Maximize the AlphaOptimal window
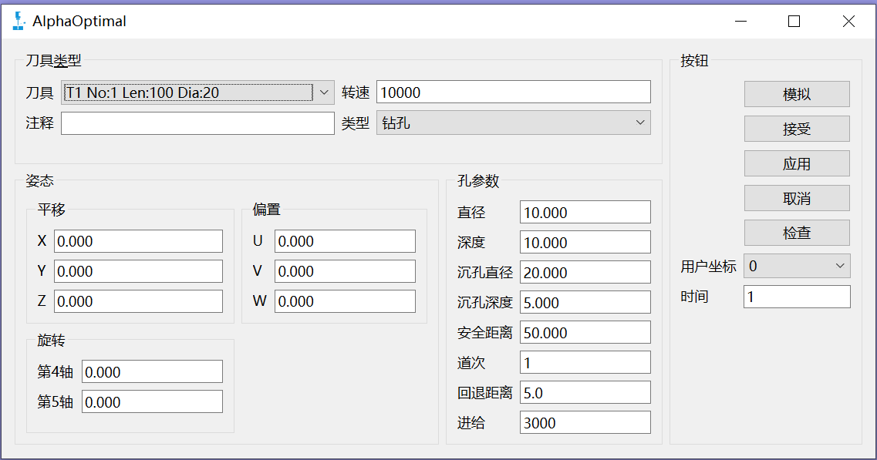877x460 pixels. tap(794, 22)
